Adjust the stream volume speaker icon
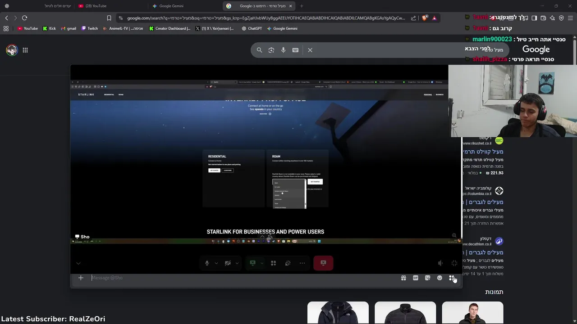The height and width of the screenshot is (324, 577). (440, 263)
